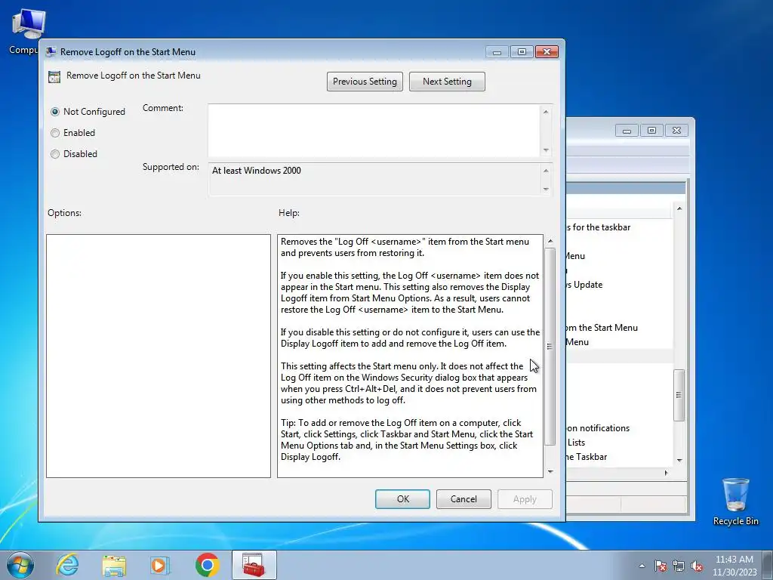Select the Disabled radio button
This screenshot has width=773, height=580.
[54, 154]
